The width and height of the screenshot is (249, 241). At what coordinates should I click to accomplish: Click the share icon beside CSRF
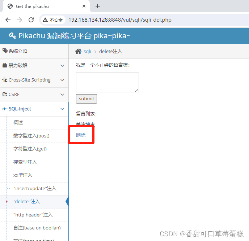pos(5,94)
